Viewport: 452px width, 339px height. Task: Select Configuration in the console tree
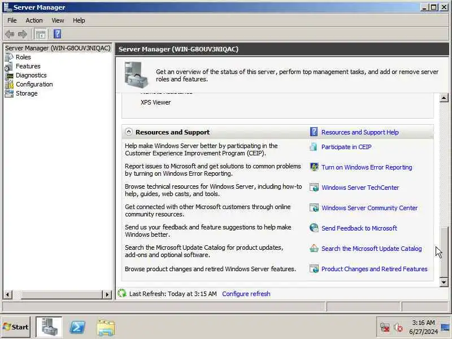pyautogui.click(x=34, y=84)
